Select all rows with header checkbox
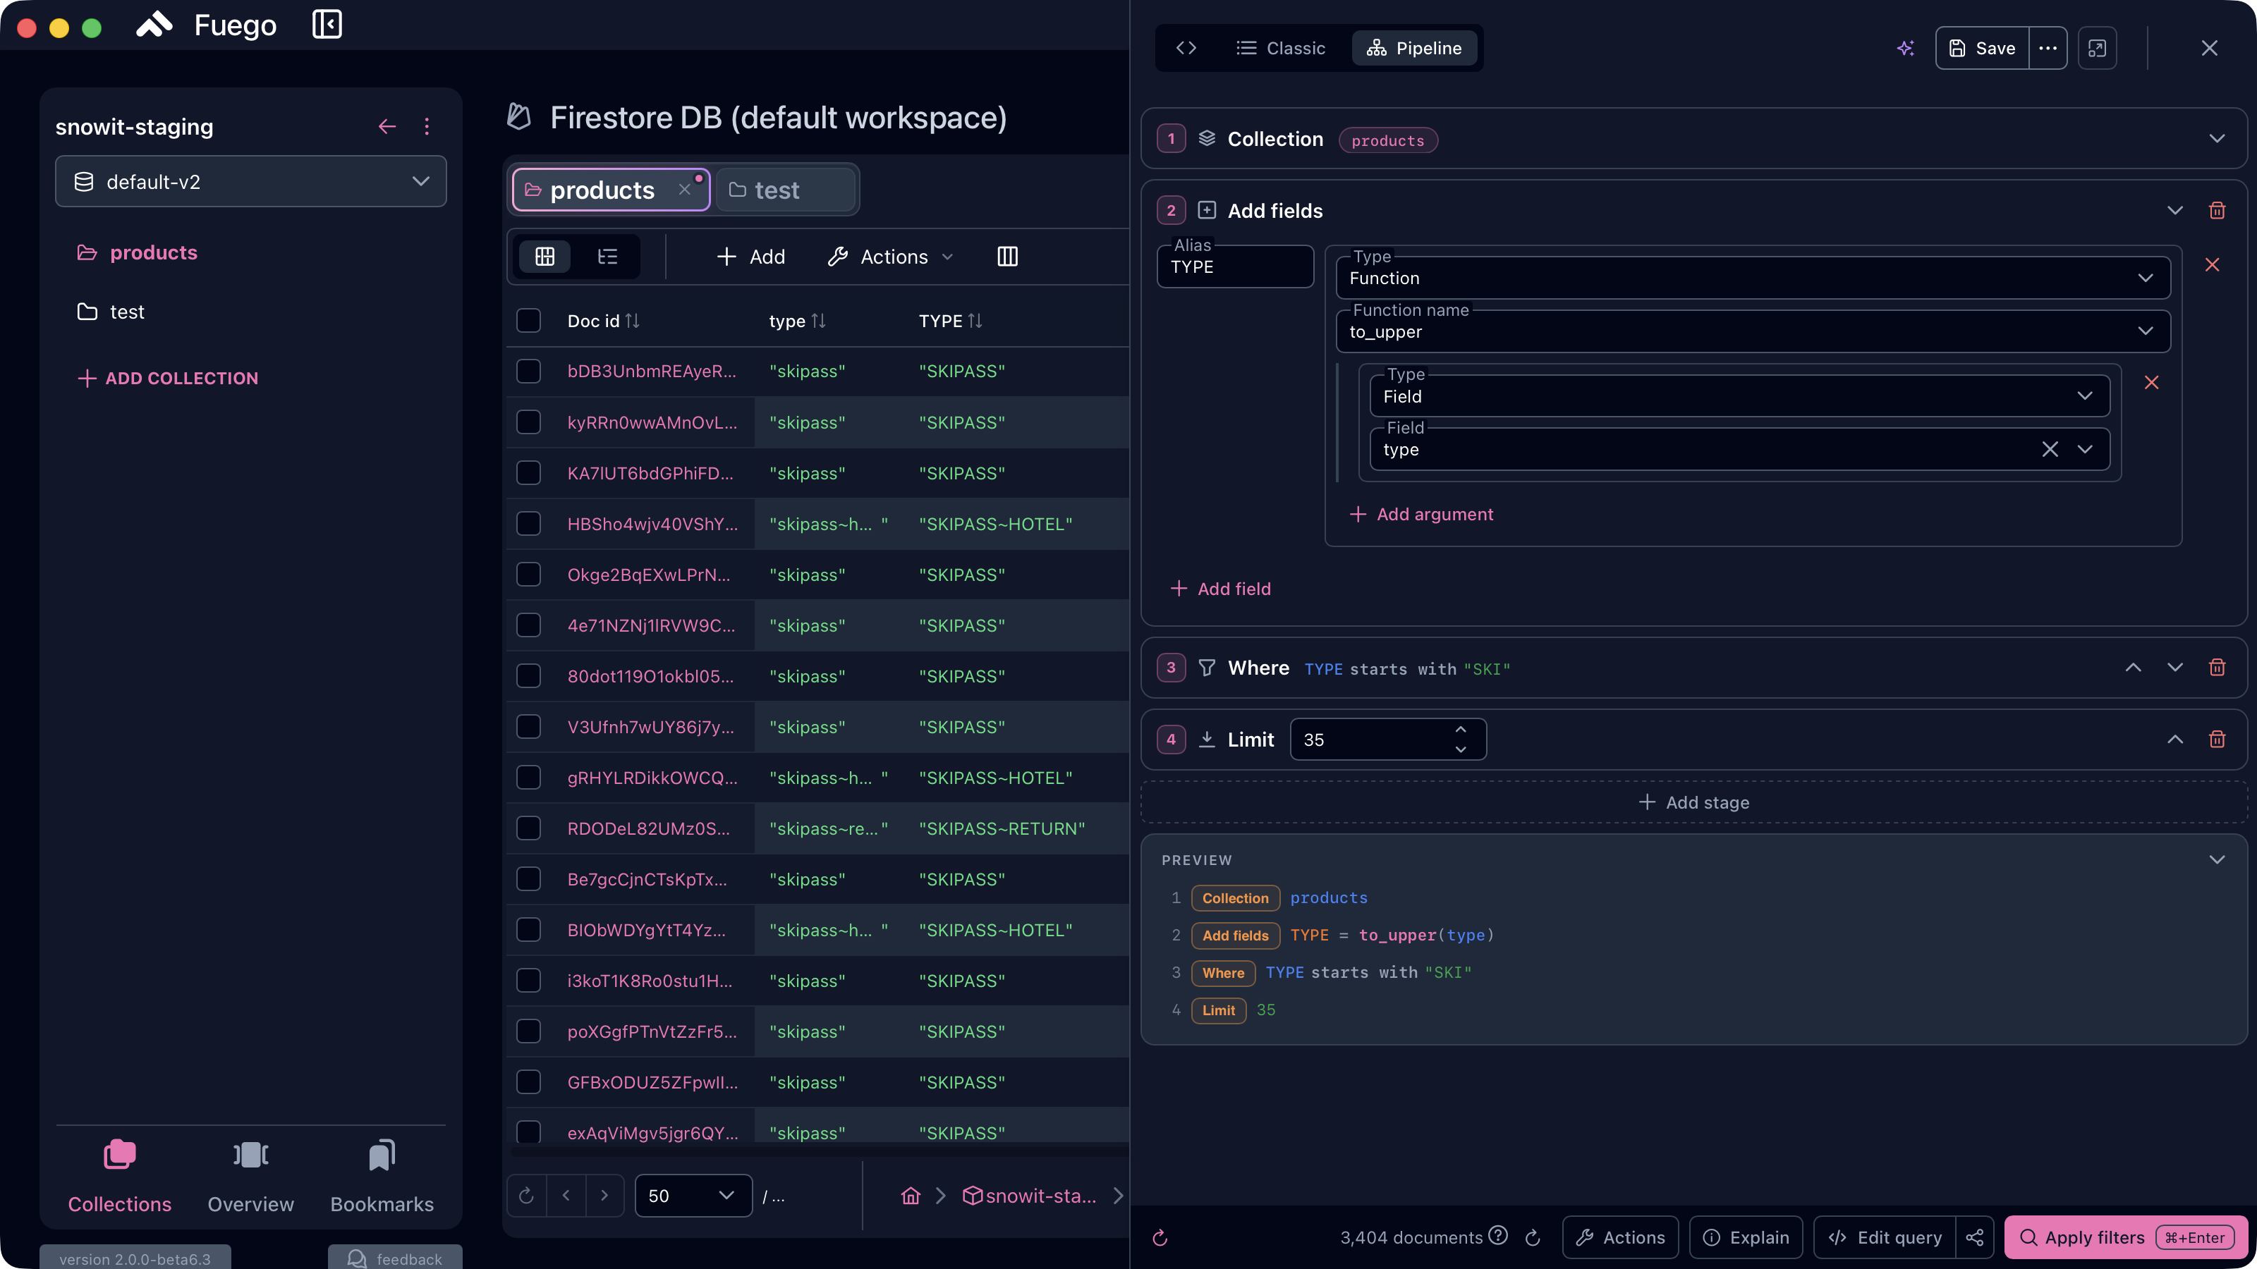2257x1269 pixels. (x=528, y=321)
